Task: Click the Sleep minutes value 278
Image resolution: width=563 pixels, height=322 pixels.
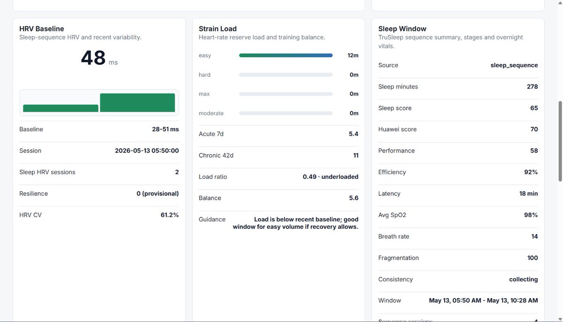Action: (533, 87)
